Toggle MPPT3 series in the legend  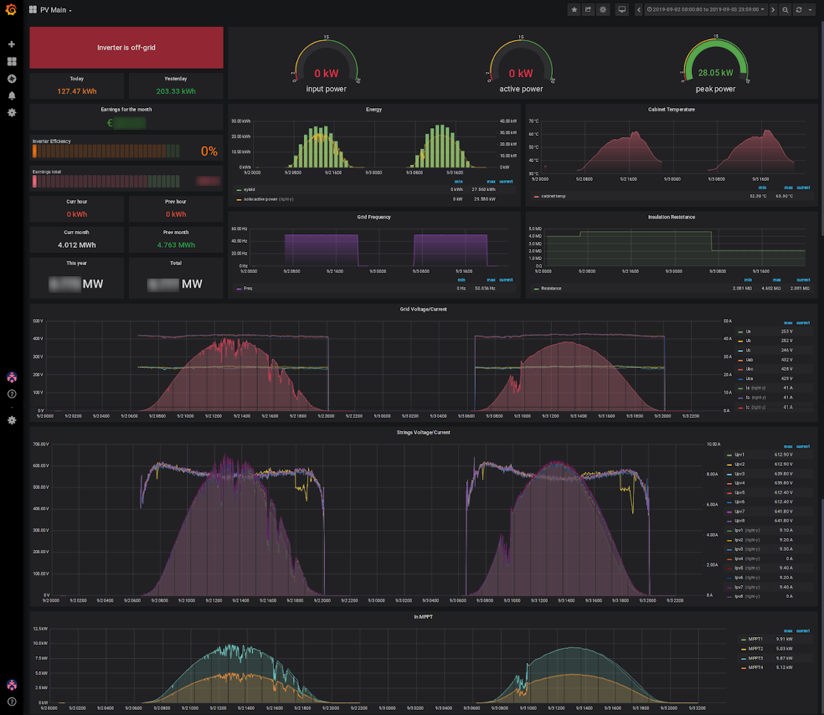[755, 658]
